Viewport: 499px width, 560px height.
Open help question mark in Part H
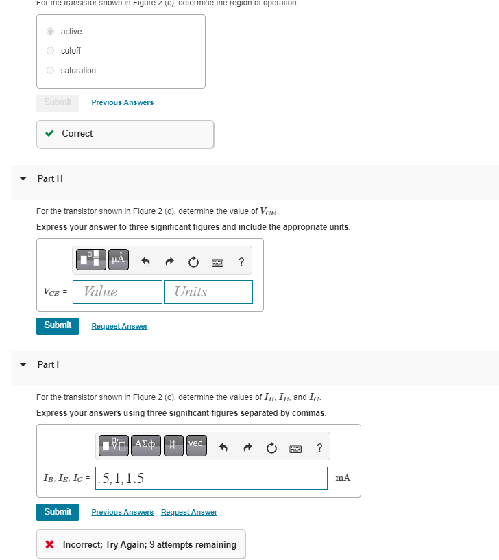[241, 261]
